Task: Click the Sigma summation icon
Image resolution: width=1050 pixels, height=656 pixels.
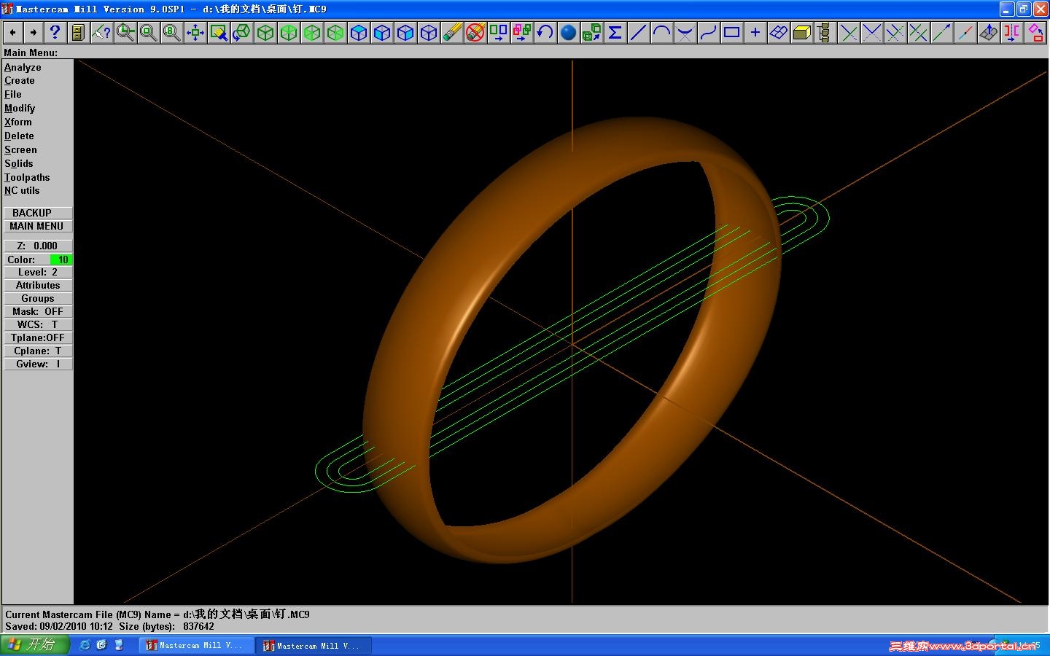Action: point(615,32)
